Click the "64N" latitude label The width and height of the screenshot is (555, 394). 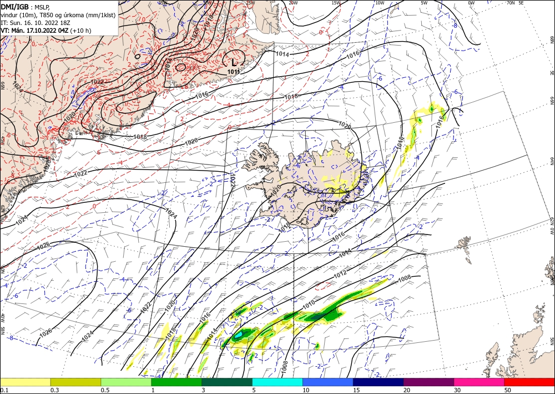click(x=552, y=161)
